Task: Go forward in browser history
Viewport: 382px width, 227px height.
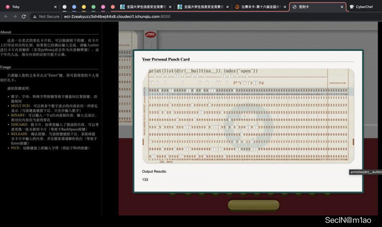Action: pos(15,17)
